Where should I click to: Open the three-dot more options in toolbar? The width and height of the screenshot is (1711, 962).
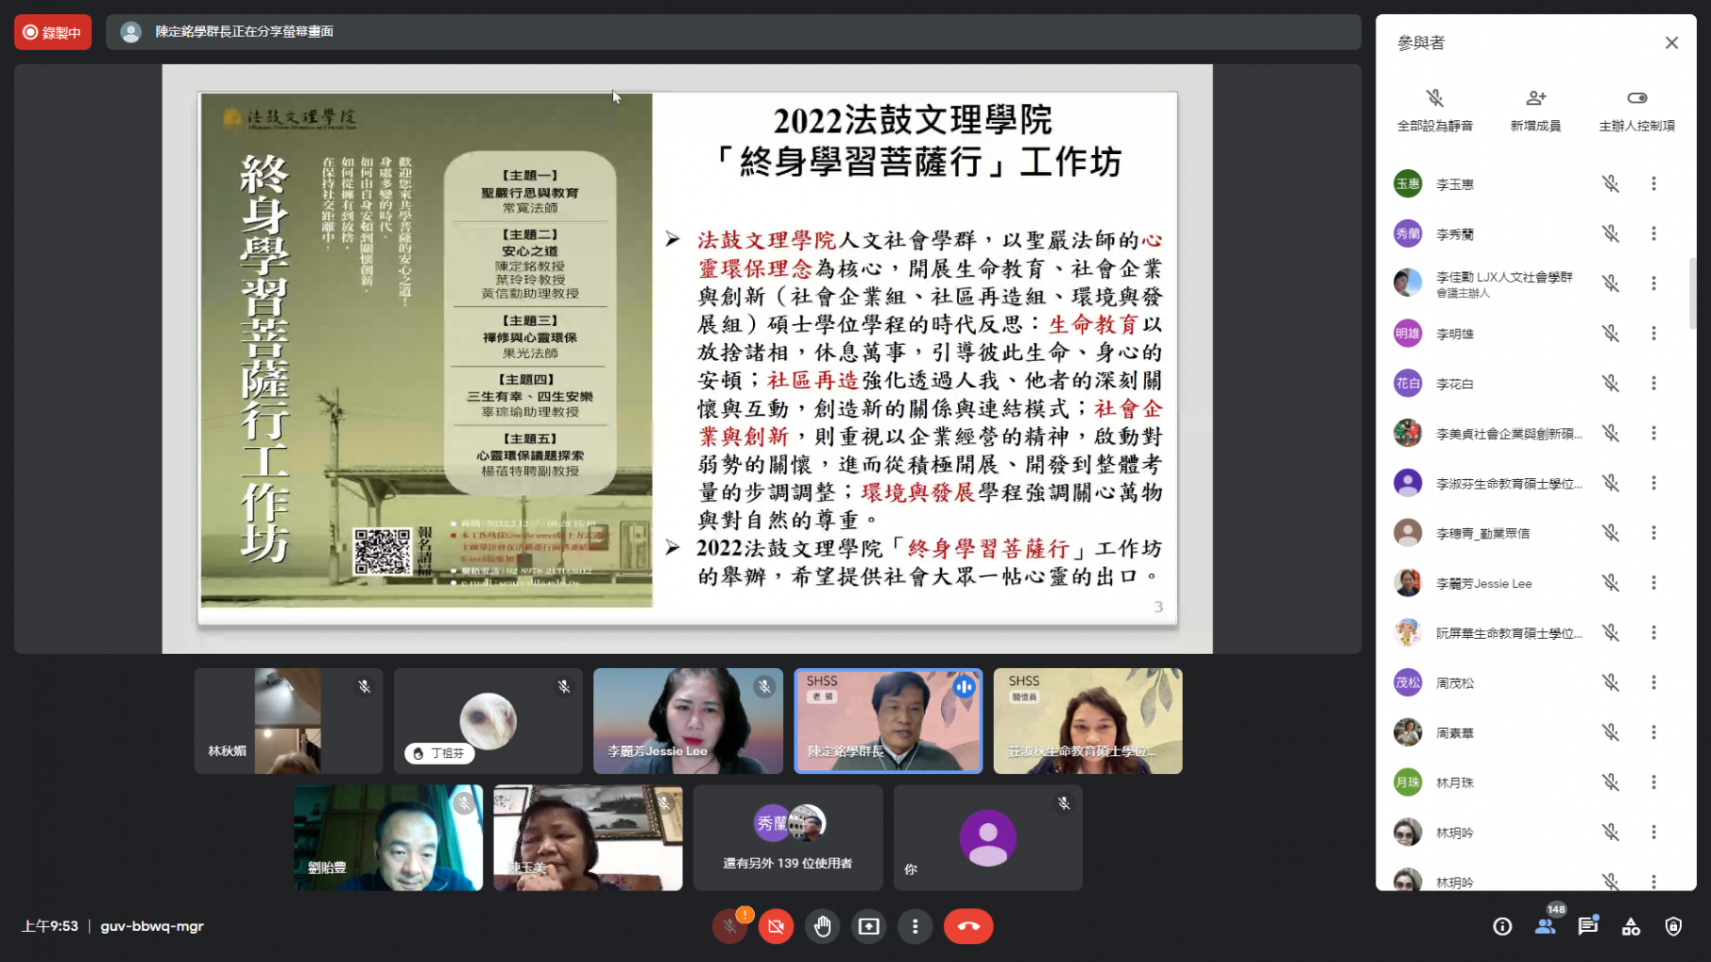(915, 926)
